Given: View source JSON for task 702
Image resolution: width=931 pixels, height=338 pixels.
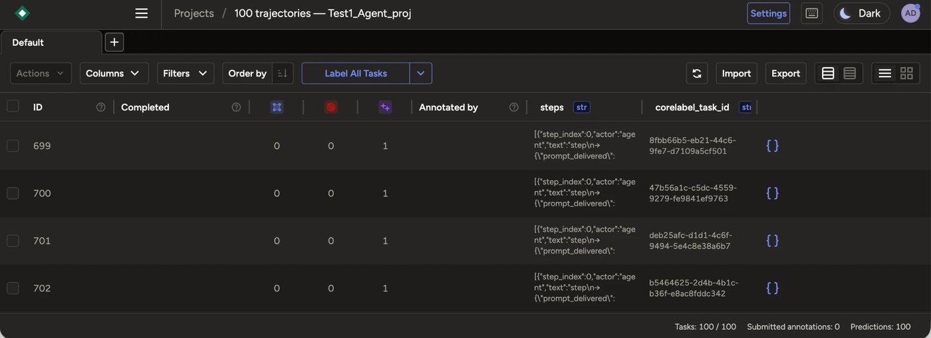Looking at the screenshot, I should tap(772, 288).
